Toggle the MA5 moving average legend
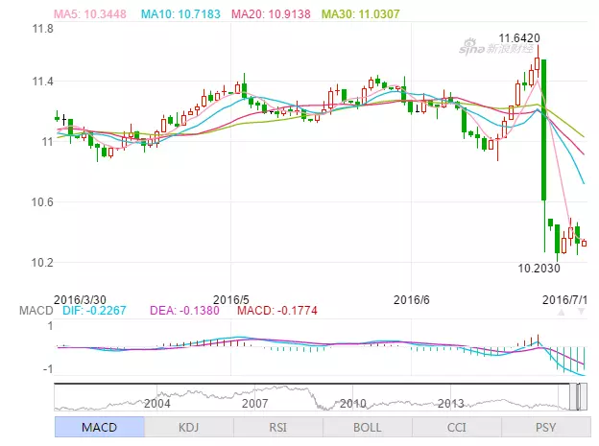This screenshot has width=599, height=446. tap(94, 14)
